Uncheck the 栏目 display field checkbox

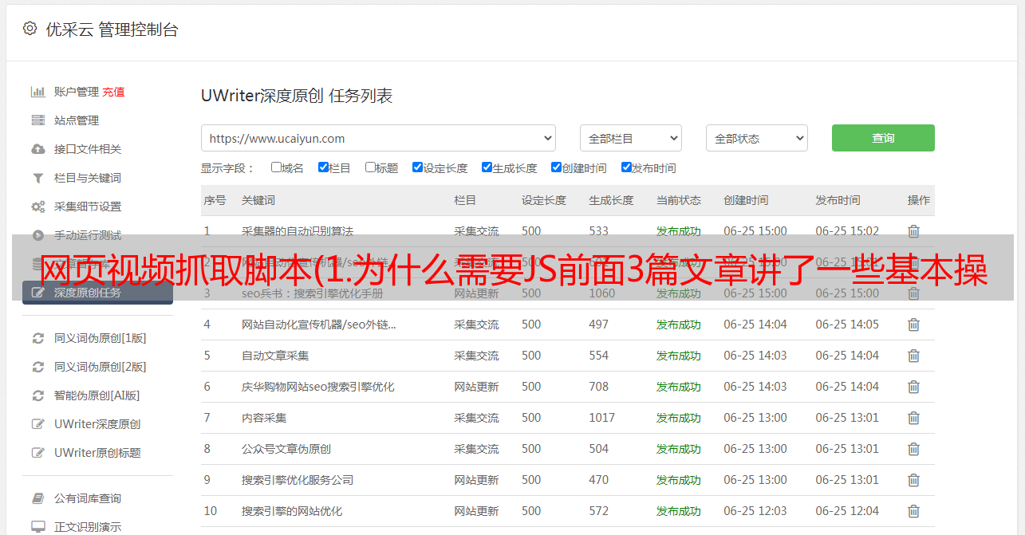[x=323, y=167]
